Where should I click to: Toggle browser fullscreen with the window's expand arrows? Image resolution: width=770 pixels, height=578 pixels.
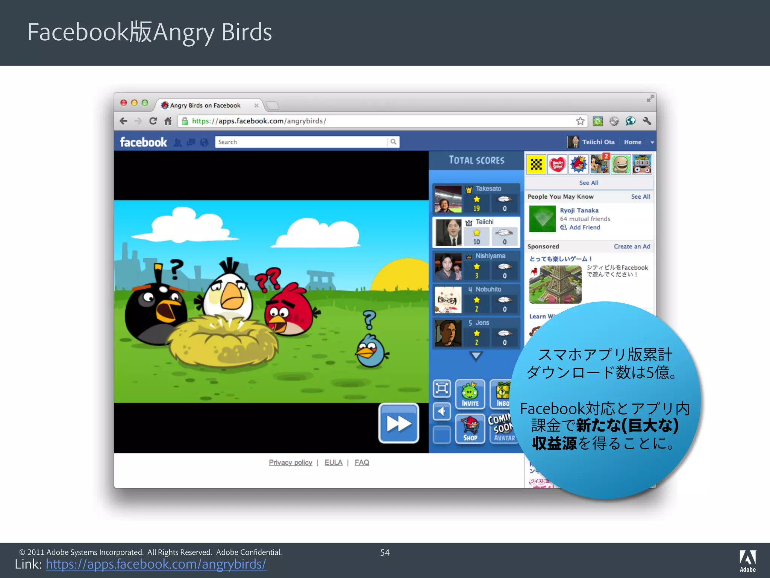tap(650, 99)
